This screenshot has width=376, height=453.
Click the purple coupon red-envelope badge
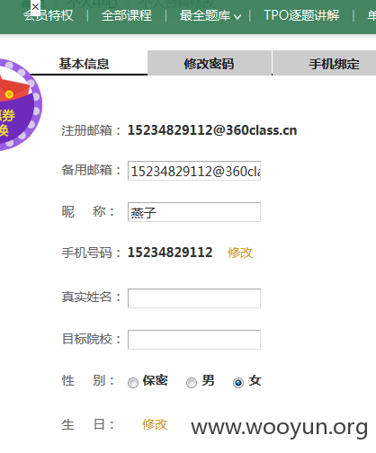pos(20,104)
